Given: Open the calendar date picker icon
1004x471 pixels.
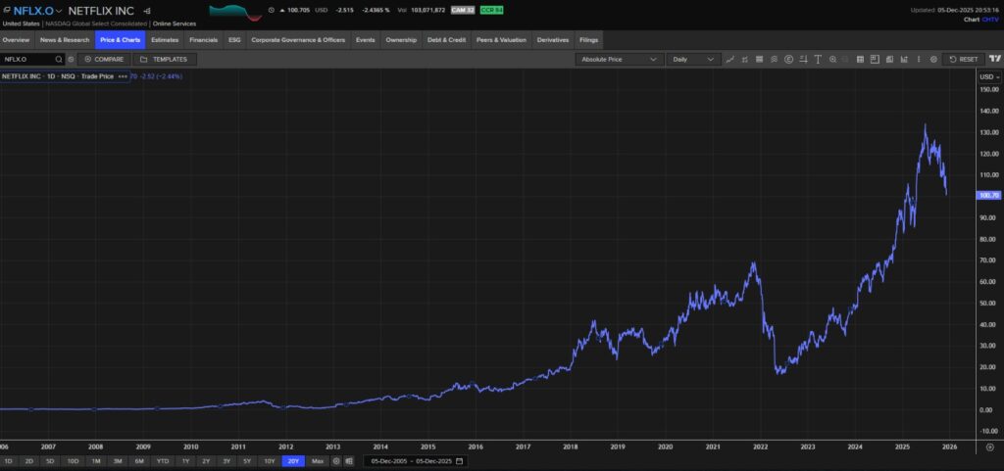Looking at the screenshot, I should click(458, 460).
